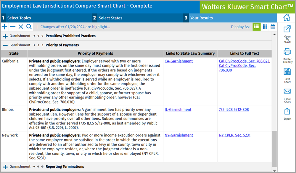This screenshot has width=296, height=173.
Task: Switch display to calendar view icon
Action: [x=273, y=27]
